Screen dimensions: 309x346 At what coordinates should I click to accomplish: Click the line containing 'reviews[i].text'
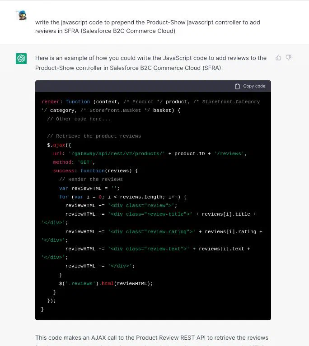click(x=158, y=249)
